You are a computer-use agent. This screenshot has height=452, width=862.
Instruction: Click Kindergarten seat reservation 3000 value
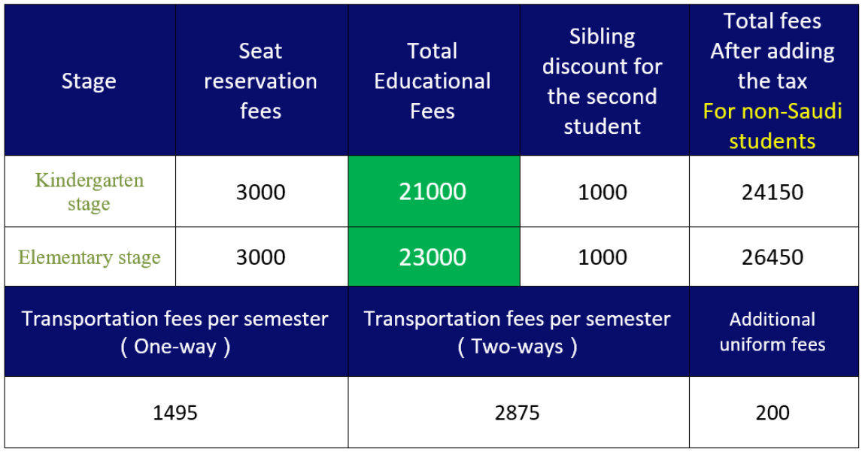[262, 191]
